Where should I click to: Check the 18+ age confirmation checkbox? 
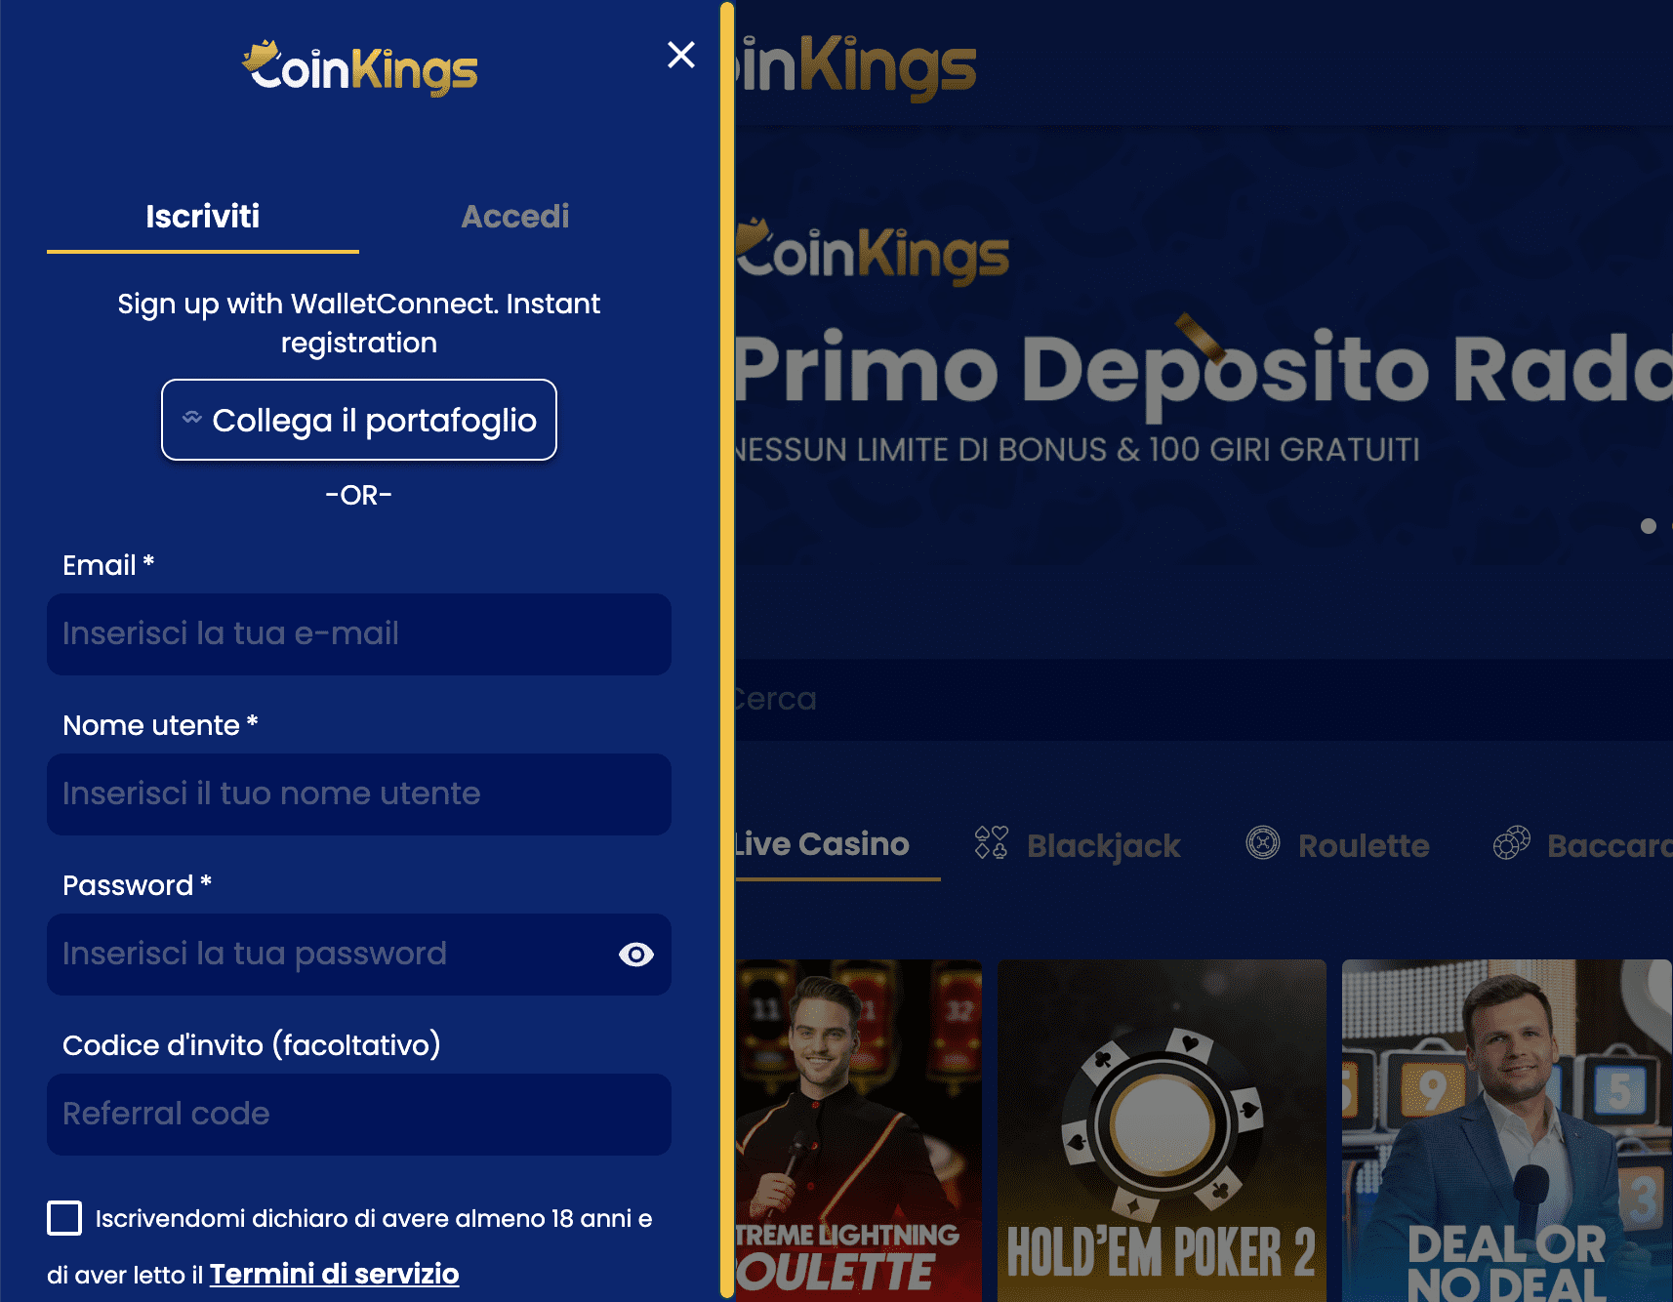[63, 1218]
